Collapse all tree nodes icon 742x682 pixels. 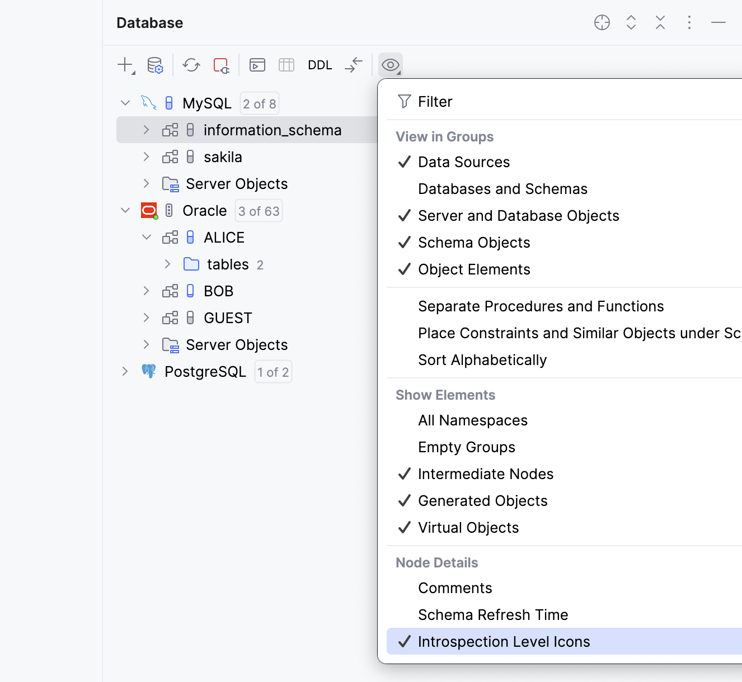pos(660,22)
